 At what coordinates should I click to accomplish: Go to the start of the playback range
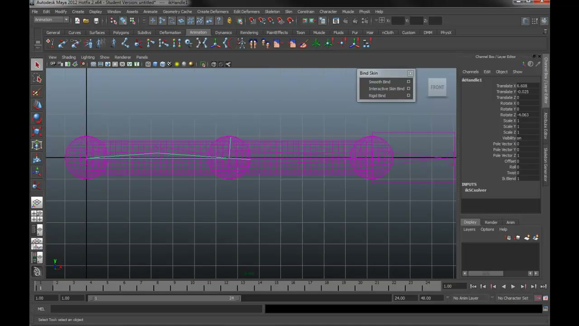[x=473, y=286]
